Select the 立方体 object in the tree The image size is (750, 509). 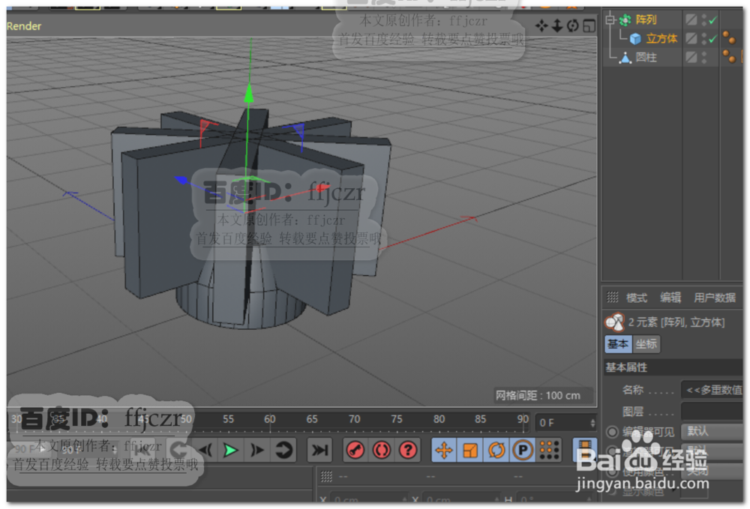pyautogui.click(x=662, y=39)
